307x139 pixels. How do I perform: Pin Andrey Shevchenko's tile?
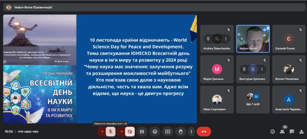click(208, 39)
